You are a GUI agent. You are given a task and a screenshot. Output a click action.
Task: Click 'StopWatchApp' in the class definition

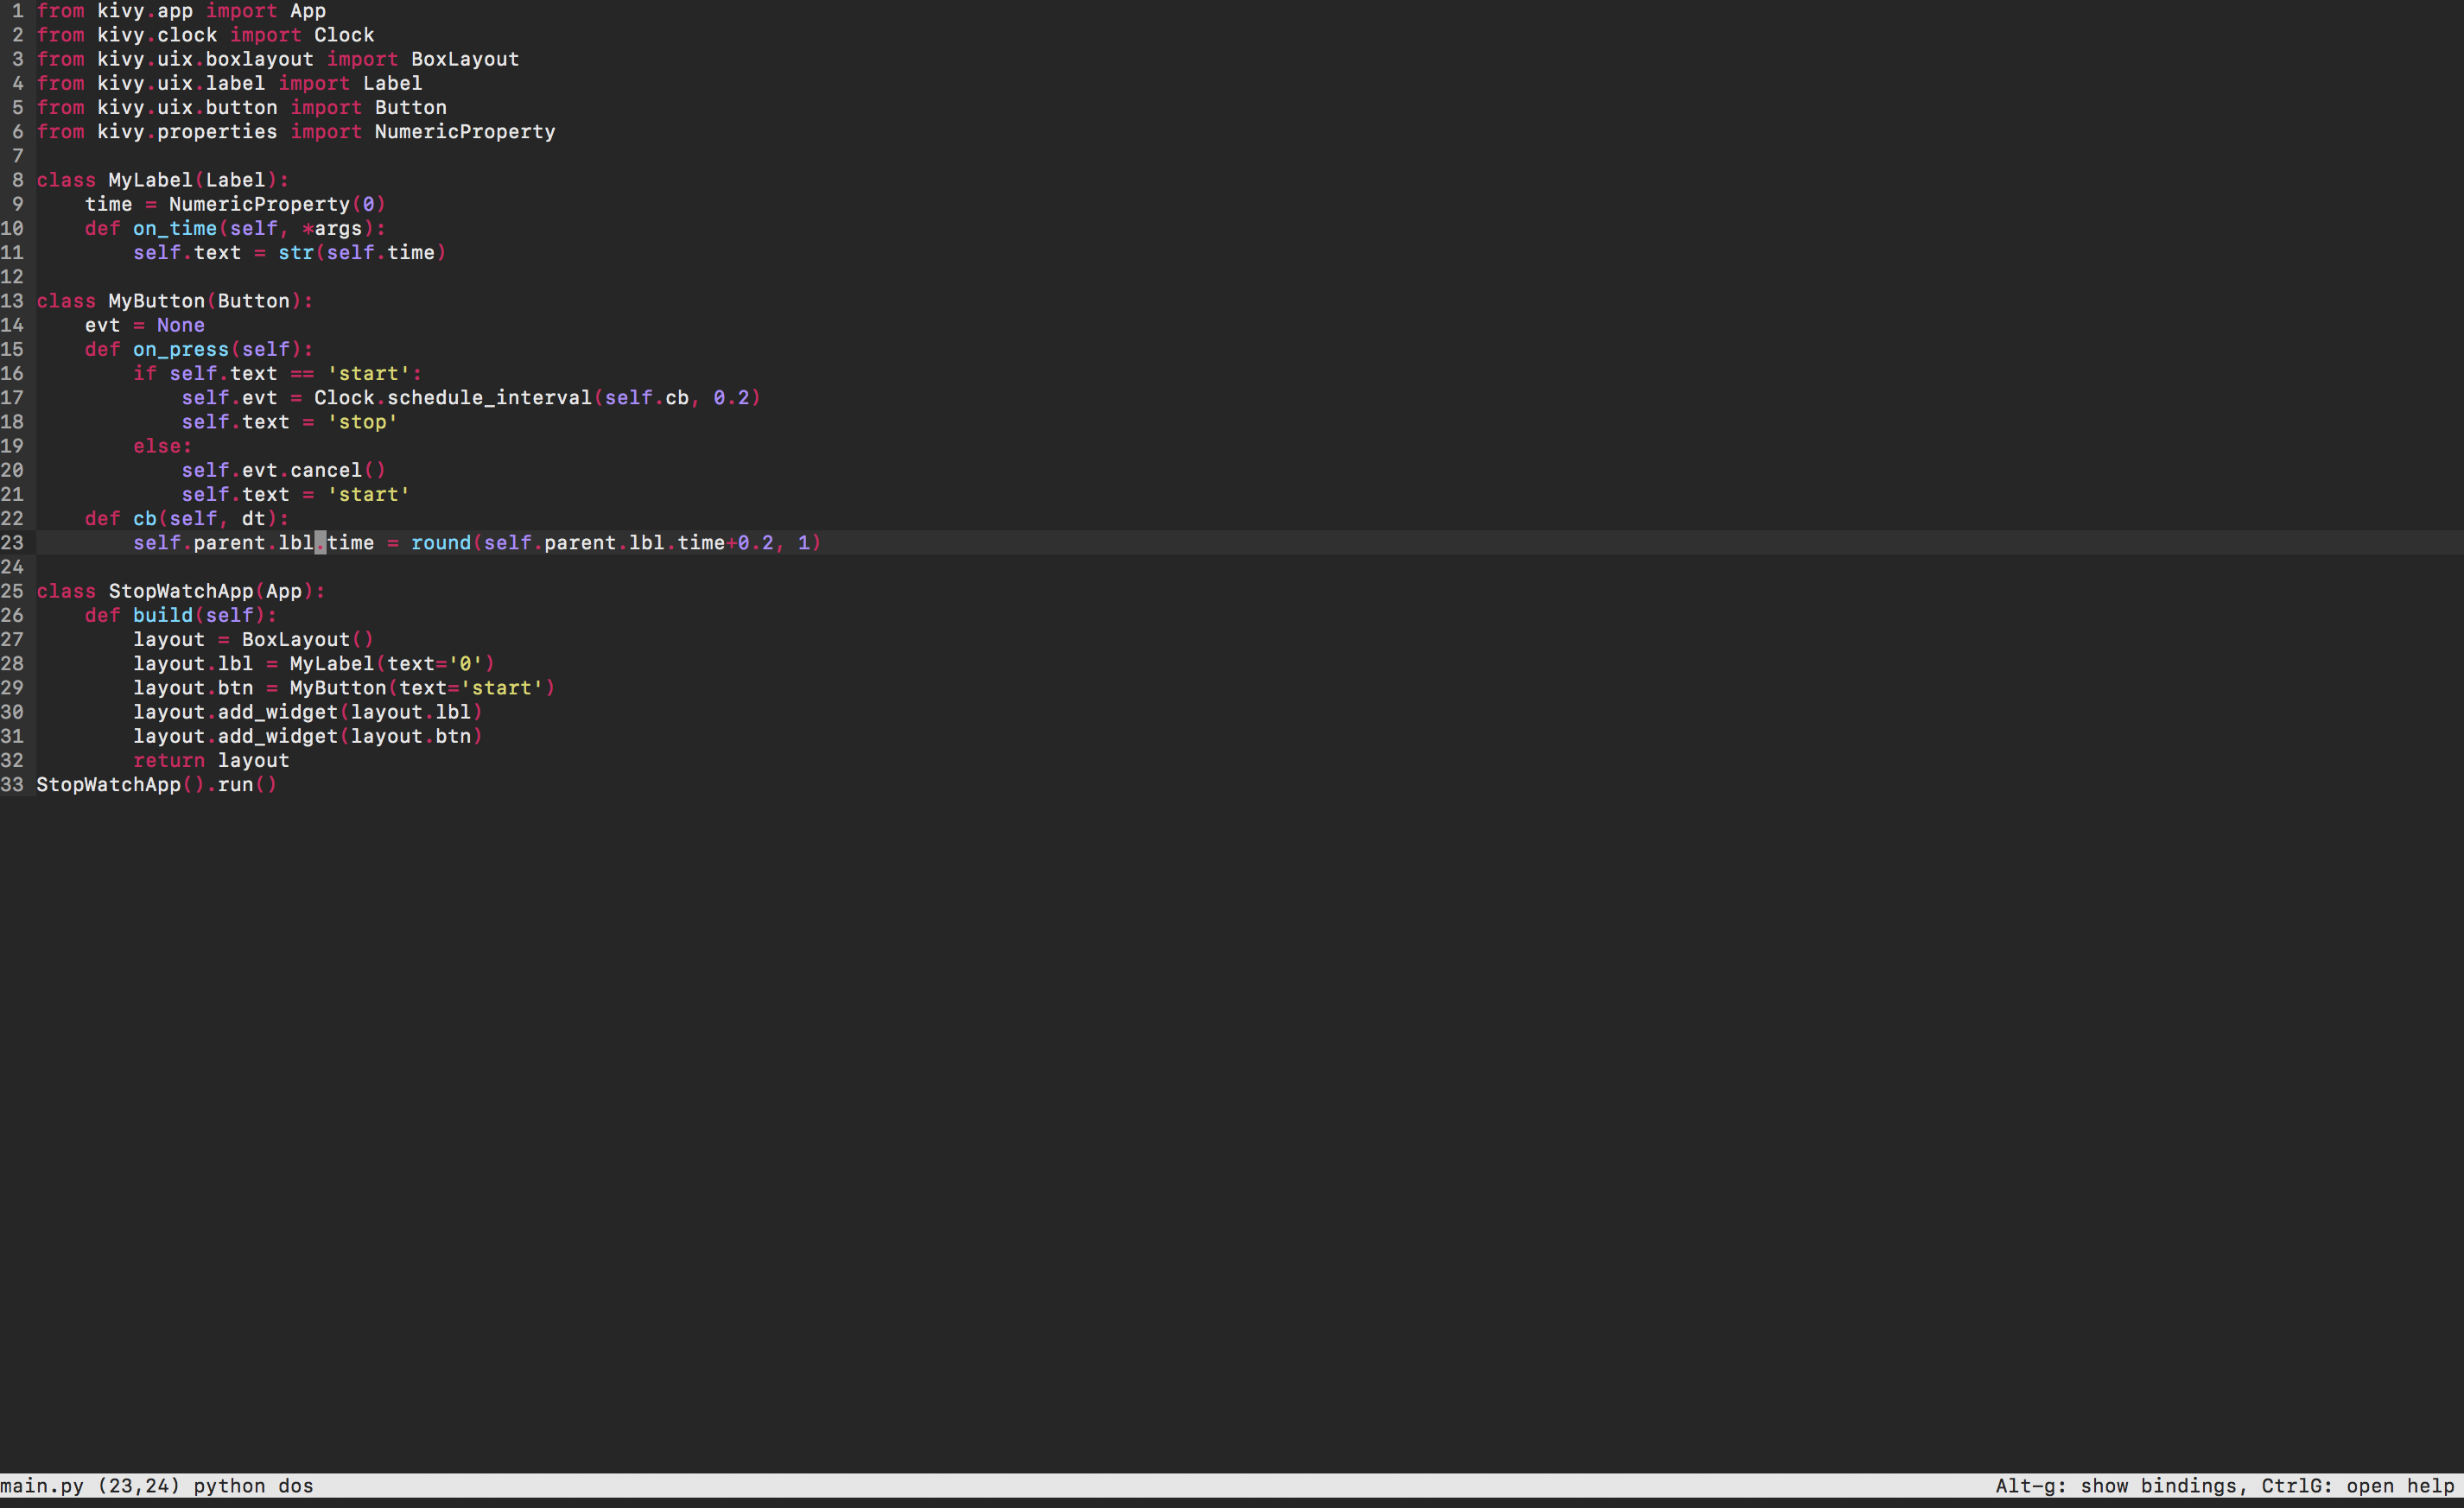click(x=180, y=591)
